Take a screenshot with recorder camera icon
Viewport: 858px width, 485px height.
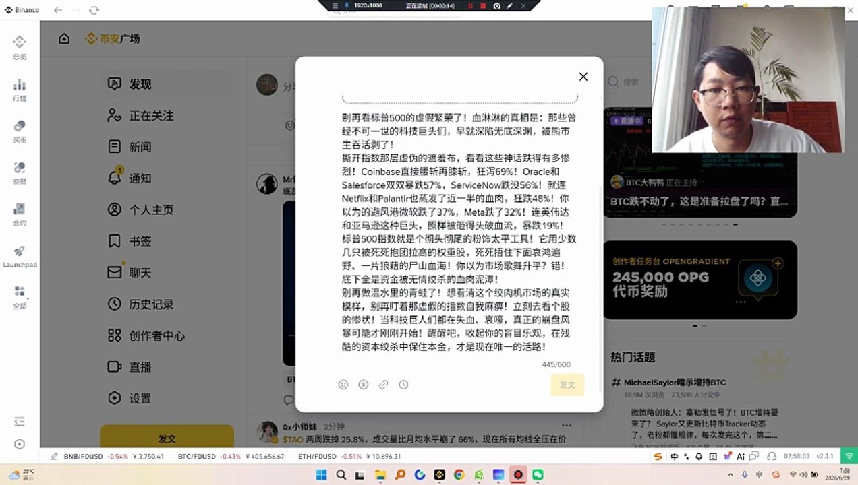click(496, 5)
